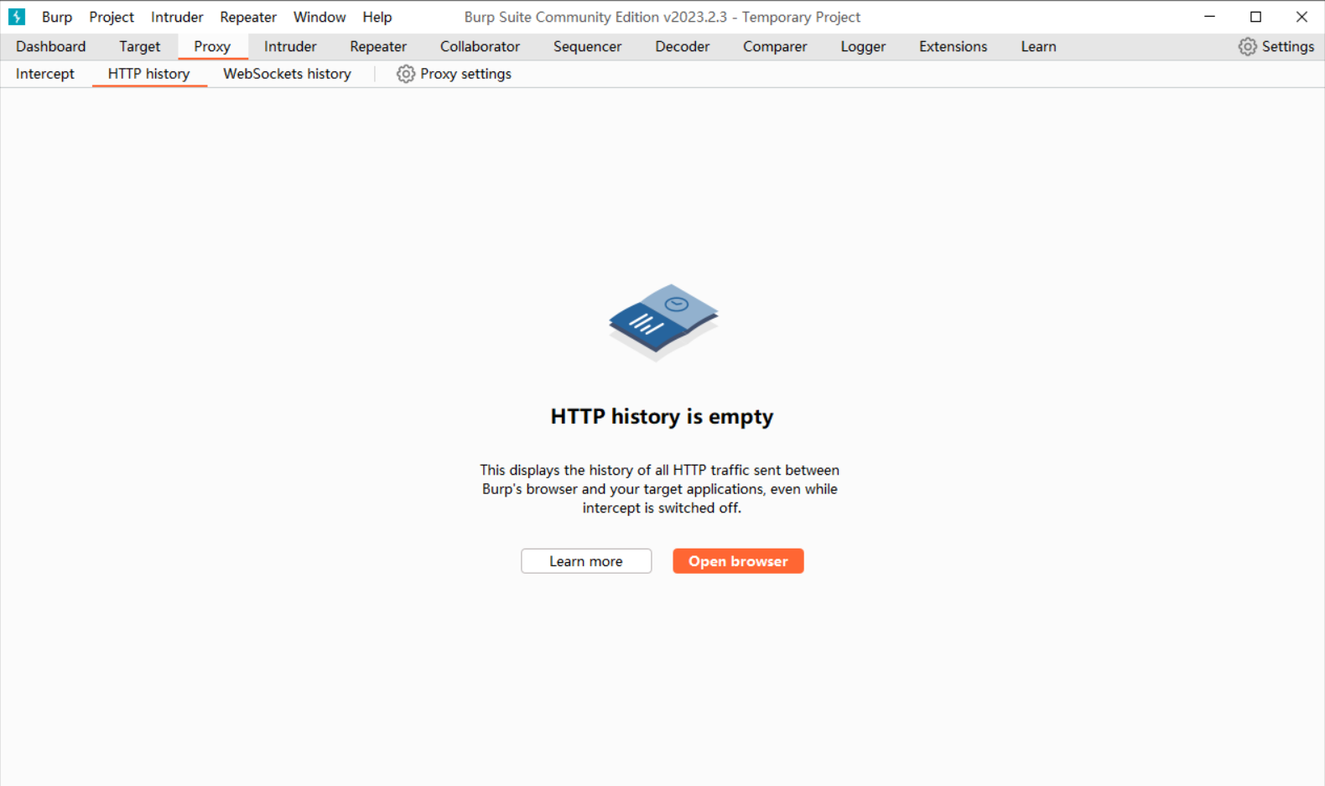Open the Sequencer tab
This screenshot has width=1325, height=786.
click(587, 47)
